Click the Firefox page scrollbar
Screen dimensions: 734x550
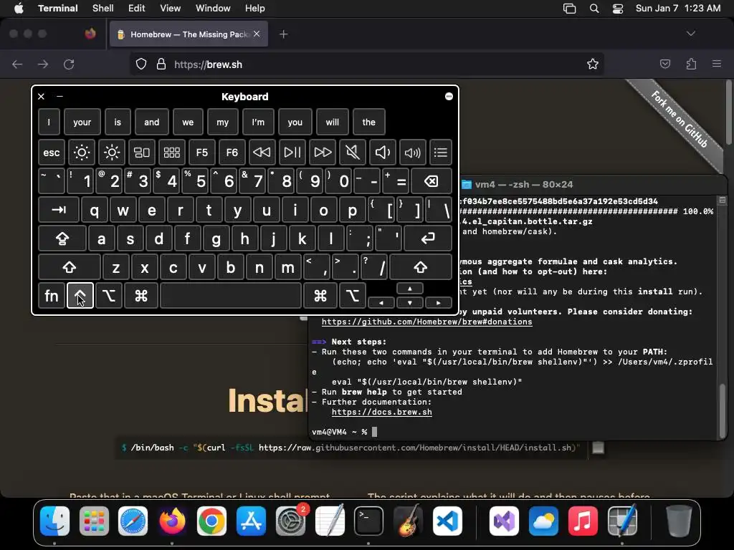pyautogui.click(x=729, y=112)
